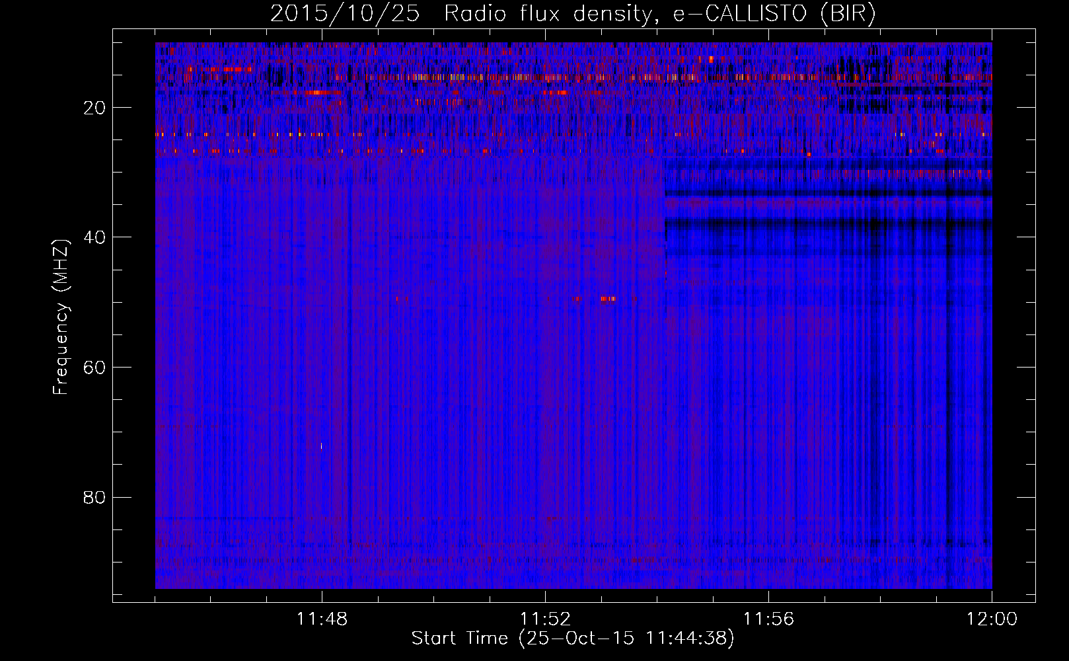Click the date "2015/10/25" in the title
1069x661 pixels.
pos(345,14)
